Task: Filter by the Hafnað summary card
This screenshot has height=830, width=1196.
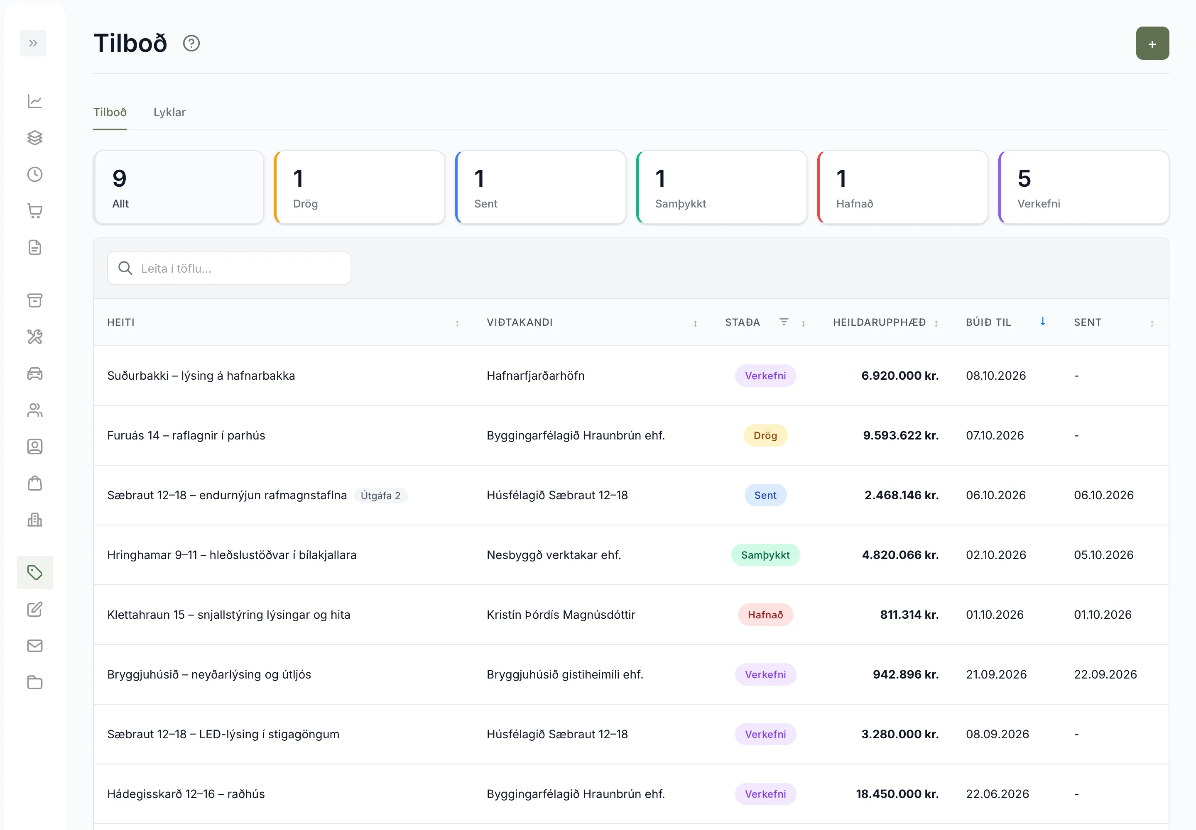Action: 903,187
